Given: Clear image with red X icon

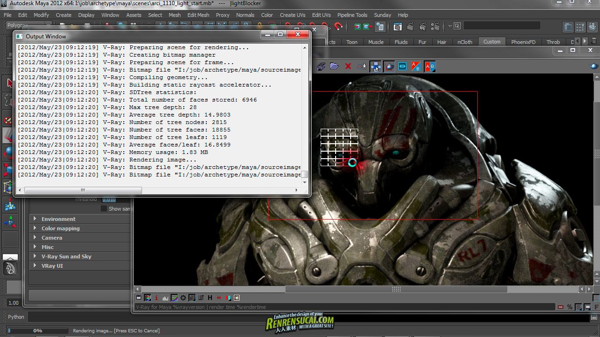Looking at the screenshot, I should pyautogui.click(x=348, y=66).
